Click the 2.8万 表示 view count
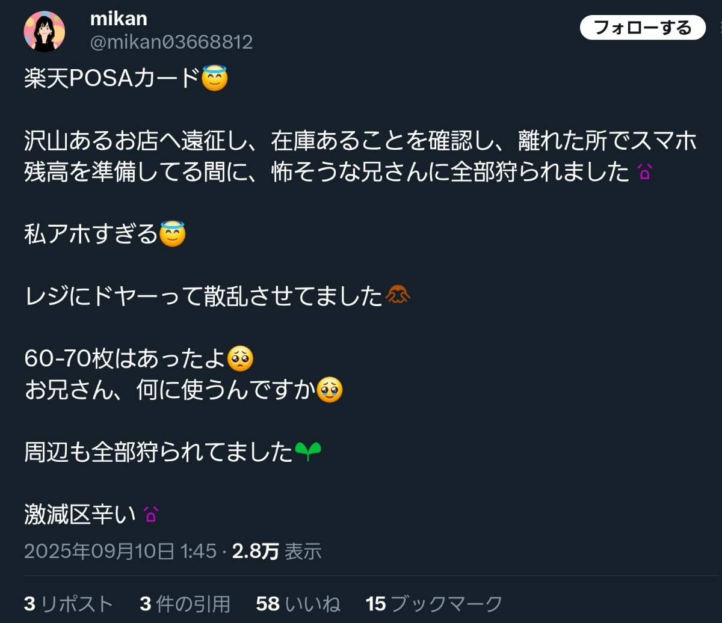 pos(277,551)
